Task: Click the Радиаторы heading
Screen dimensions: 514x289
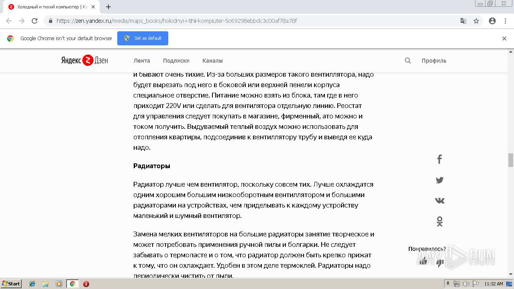Action: pos(152,166)
